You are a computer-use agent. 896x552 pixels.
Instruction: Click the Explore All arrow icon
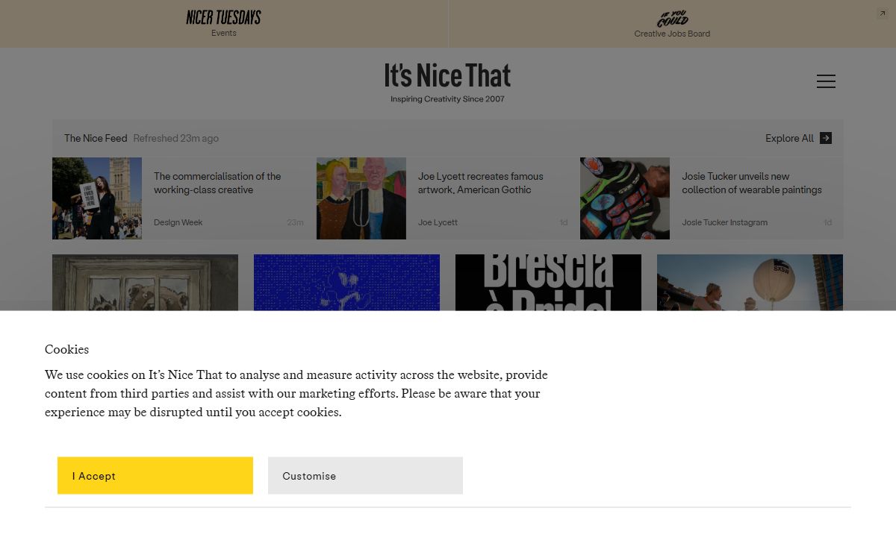click(826, 138)
